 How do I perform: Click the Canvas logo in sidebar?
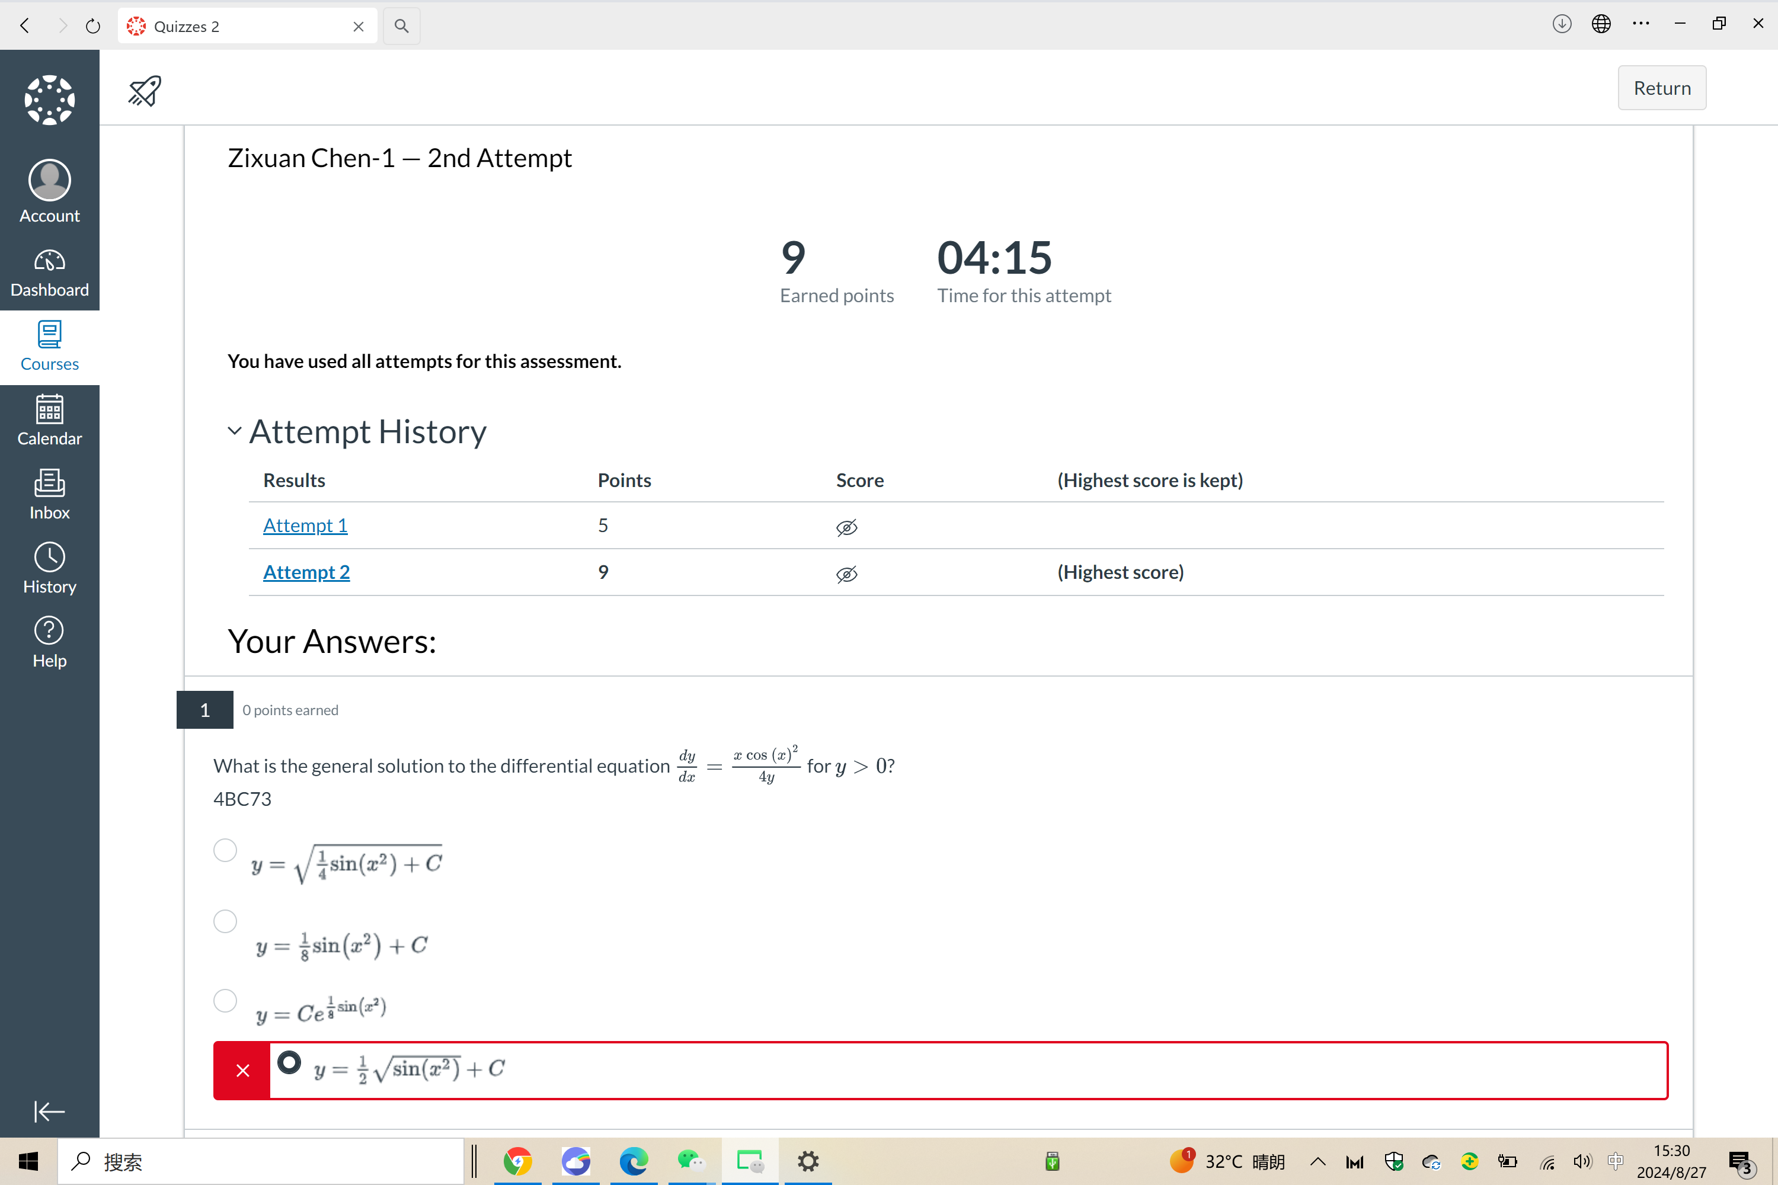click(49, 100)
